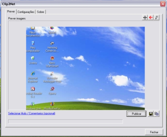Click the empty upload progress bar
This screenshot has width=167, height=137.
66,122
